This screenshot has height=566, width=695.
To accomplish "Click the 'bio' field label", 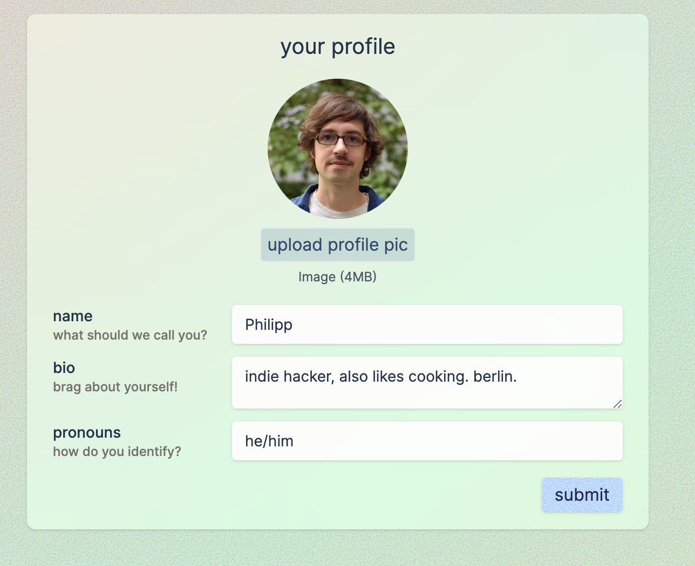I will pyautogui.click(x=64, y=368).
